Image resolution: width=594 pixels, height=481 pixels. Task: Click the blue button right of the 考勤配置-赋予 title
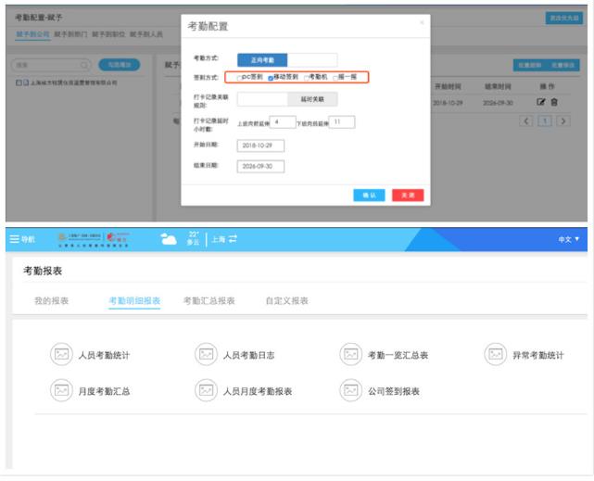(x=564, y=18)
